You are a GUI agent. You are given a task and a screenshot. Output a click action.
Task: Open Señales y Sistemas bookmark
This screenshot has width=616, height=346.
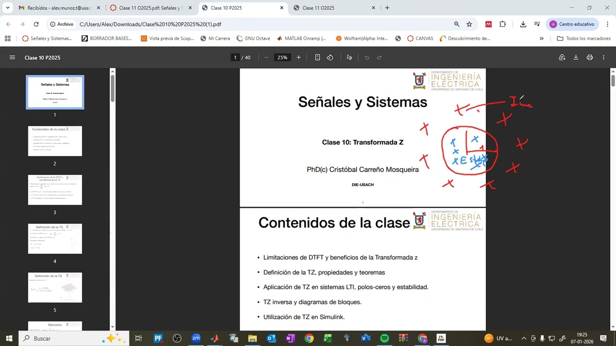point(47,38)
